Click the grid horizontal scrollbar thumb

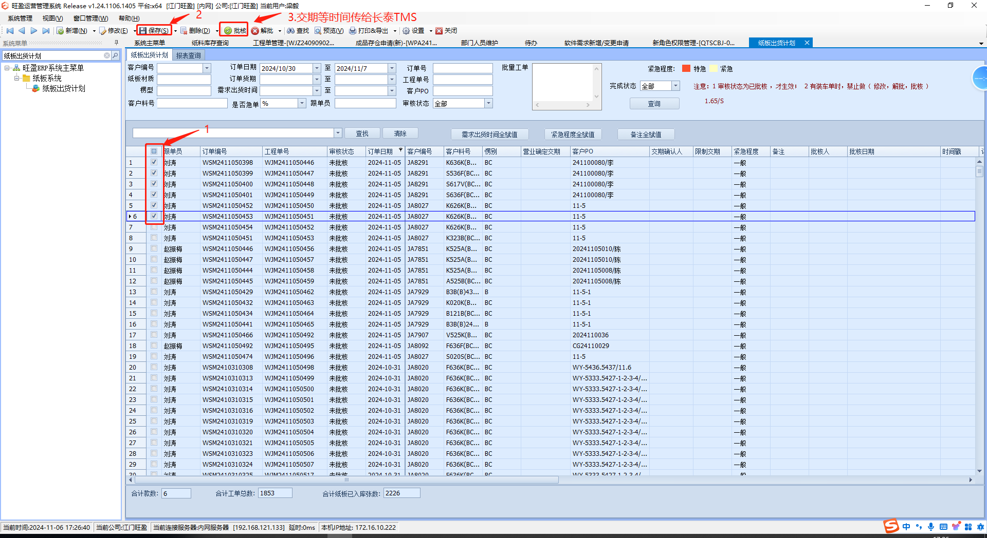(x=346, y=480)
